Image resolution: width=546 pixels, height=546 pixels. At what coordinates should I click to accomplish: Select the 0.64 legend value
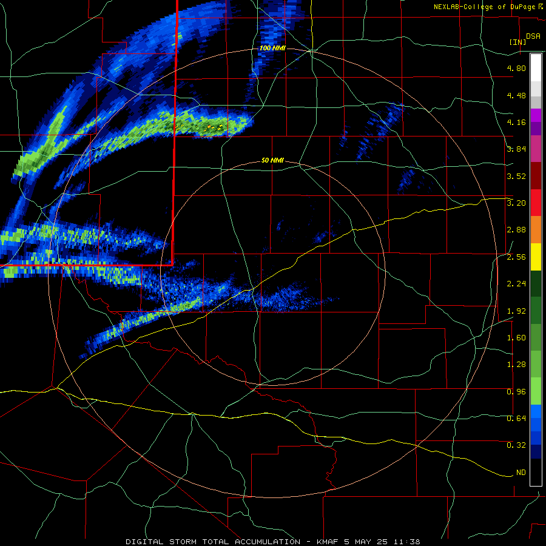coord(516,419)
